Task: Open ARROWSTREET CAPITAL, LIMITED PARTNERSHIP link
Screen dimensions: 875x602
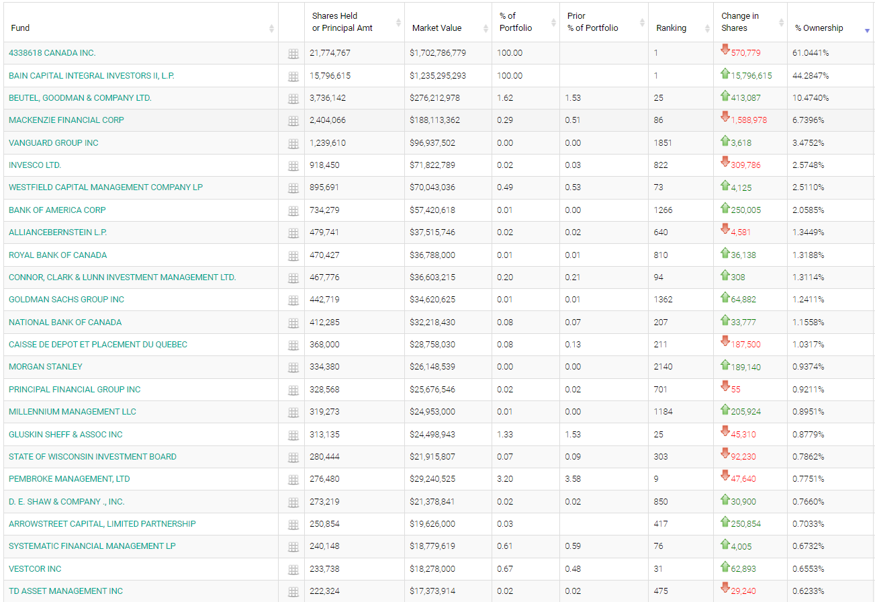Action: point(102,524)
